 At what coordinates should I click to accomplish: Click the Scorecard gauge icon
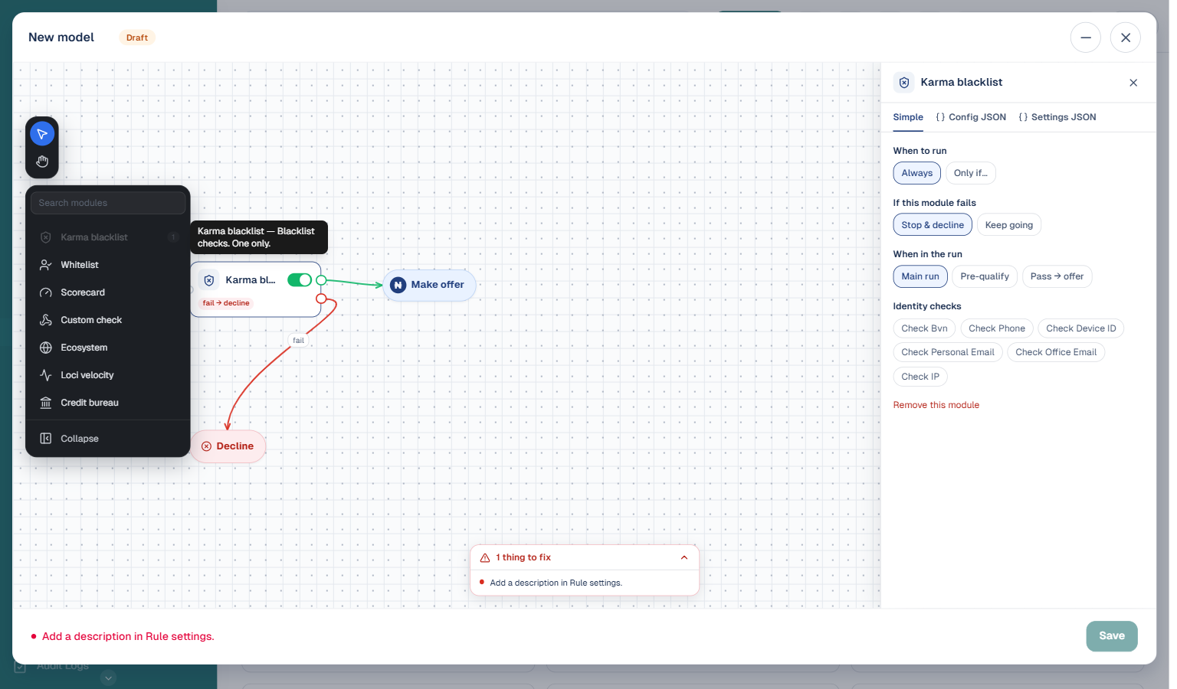(x=46, y=292)
